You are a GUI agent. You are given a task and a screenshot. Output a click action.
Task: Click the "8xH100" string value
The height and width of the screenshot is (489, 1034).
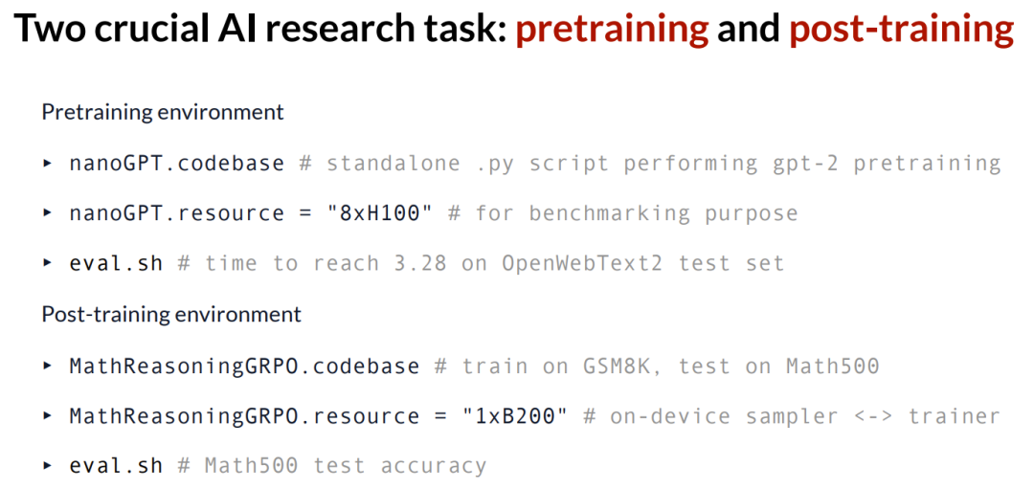click(x=379, y=213)
